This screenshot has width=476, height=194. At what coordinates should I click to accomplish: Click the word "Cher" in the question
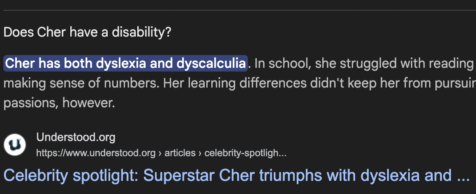(51, 32)
